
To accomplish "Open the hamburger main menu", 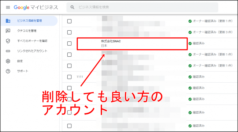I will point(8,7).
